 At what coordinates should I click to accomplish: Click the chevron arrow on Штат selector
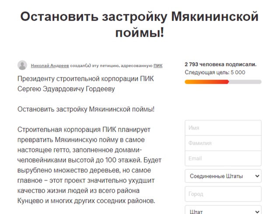257,212
